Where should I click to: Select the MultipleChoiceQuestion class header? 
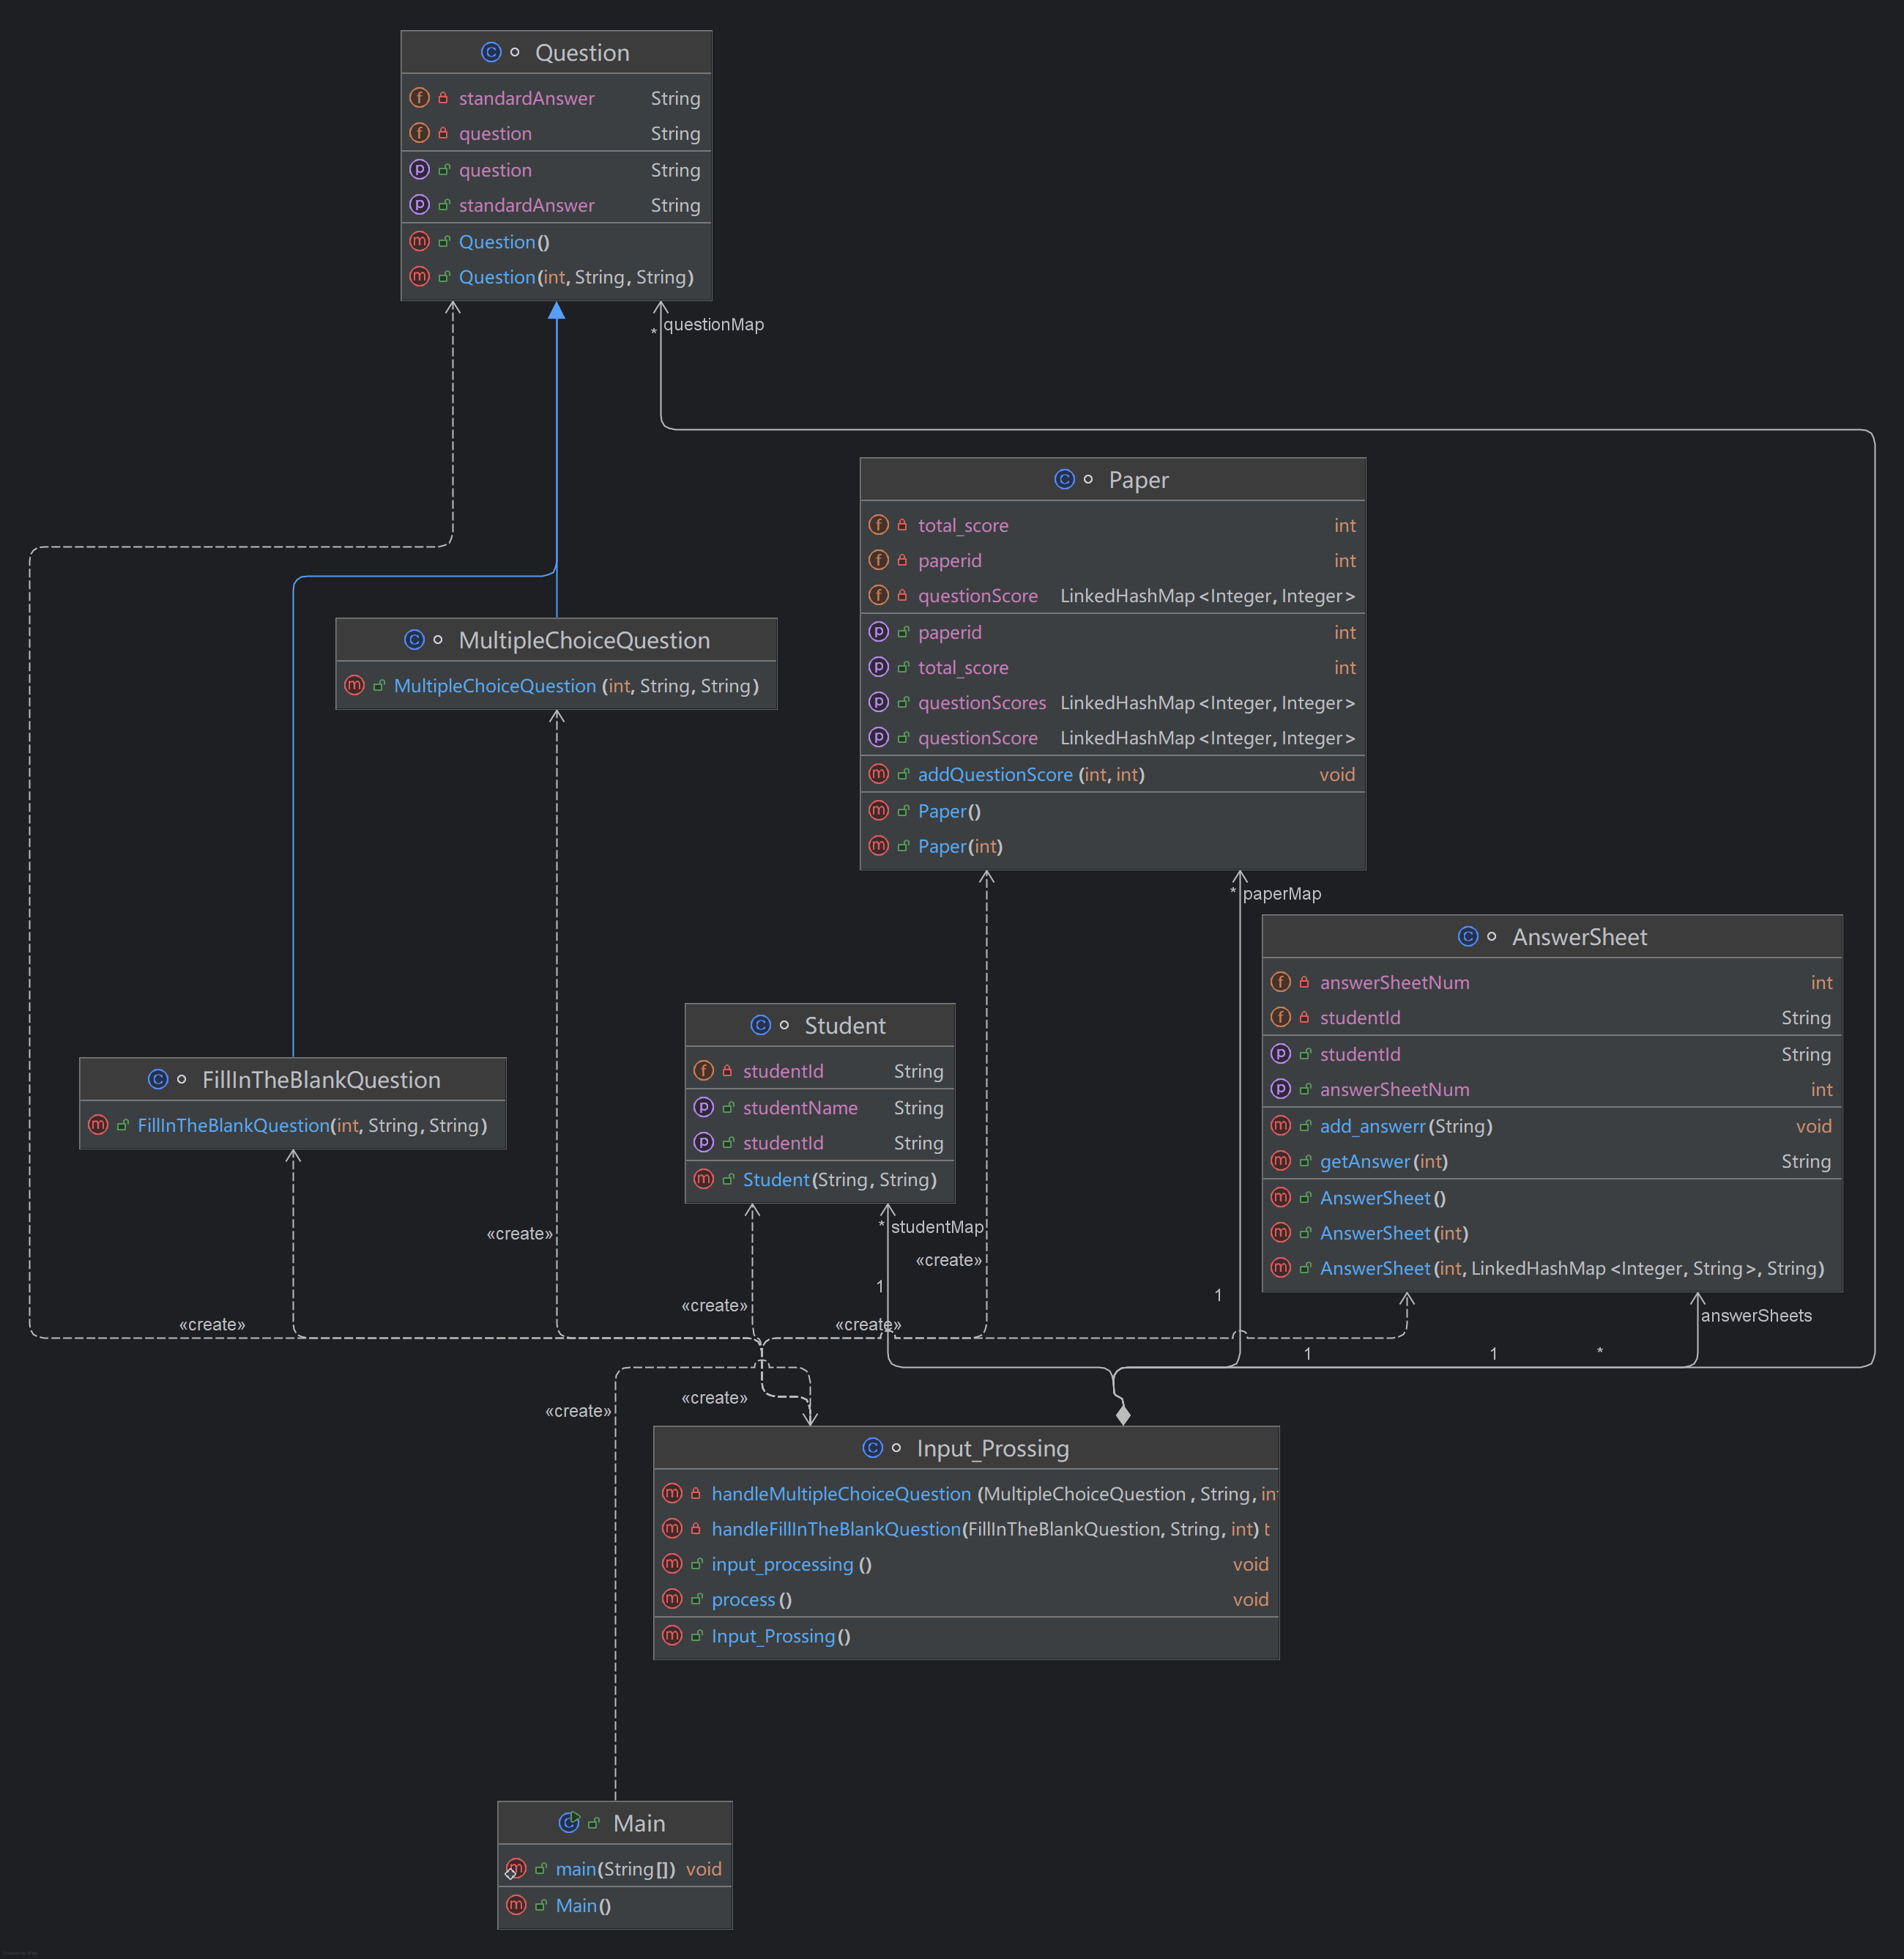[583, 640]
